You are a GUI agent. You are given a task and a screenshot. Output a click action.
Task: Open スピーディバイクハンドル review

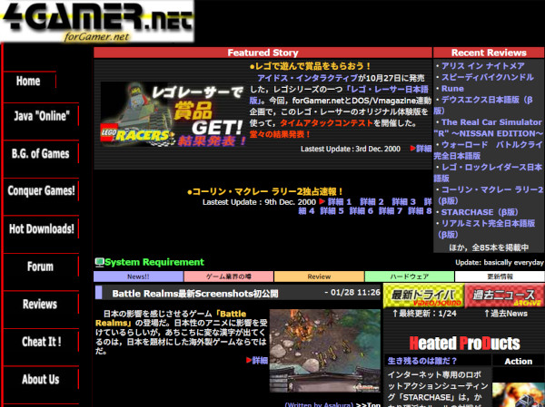tap(487, 77)
